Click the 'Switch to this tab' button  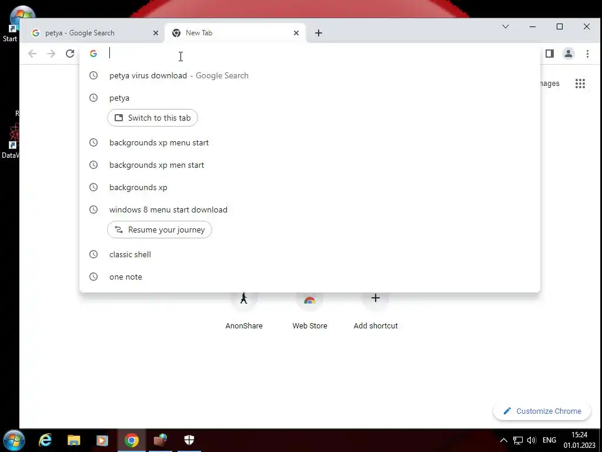point(152,118)
